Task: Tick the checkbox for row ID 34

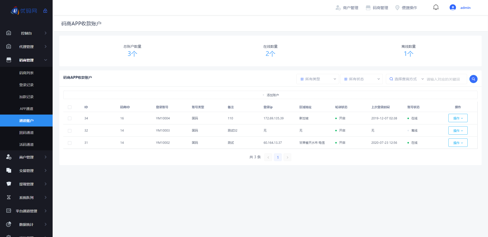Action: (70, 118)
